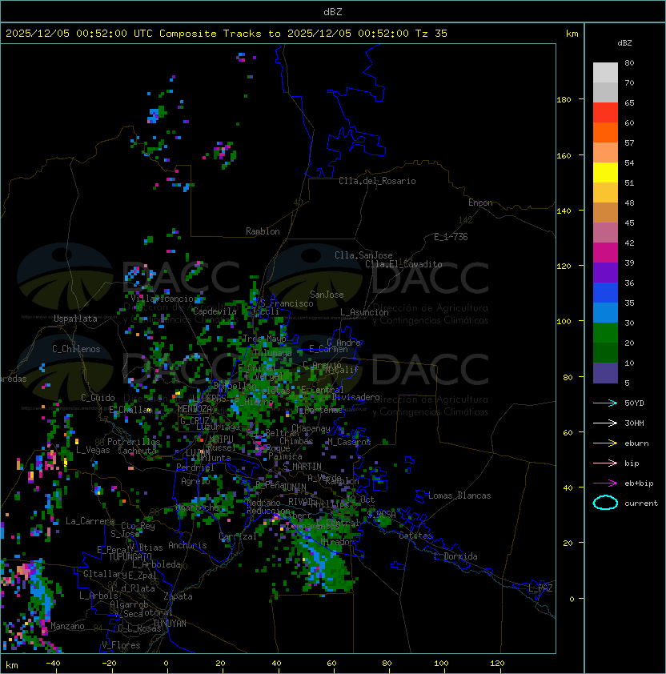Click the Composite Tracks timestamp header line
The width and height of the screenshot is (666, 674).
click(x=227, y=33)
